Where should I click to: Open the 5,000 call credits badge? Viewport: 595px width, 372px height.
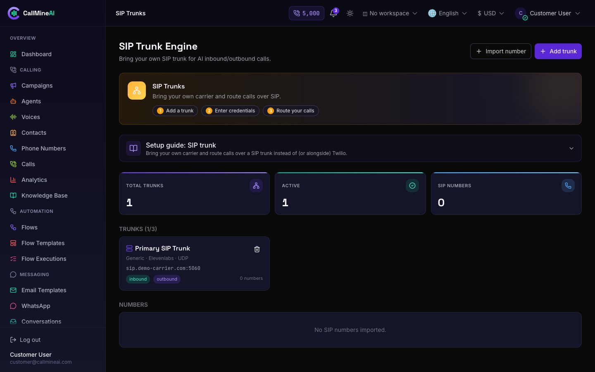307,13
